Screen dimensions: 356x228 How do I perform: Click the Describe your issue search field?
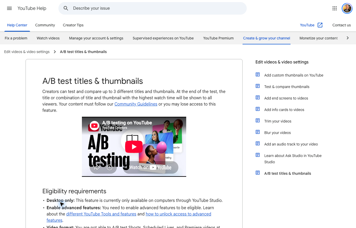tap(153, 8)
